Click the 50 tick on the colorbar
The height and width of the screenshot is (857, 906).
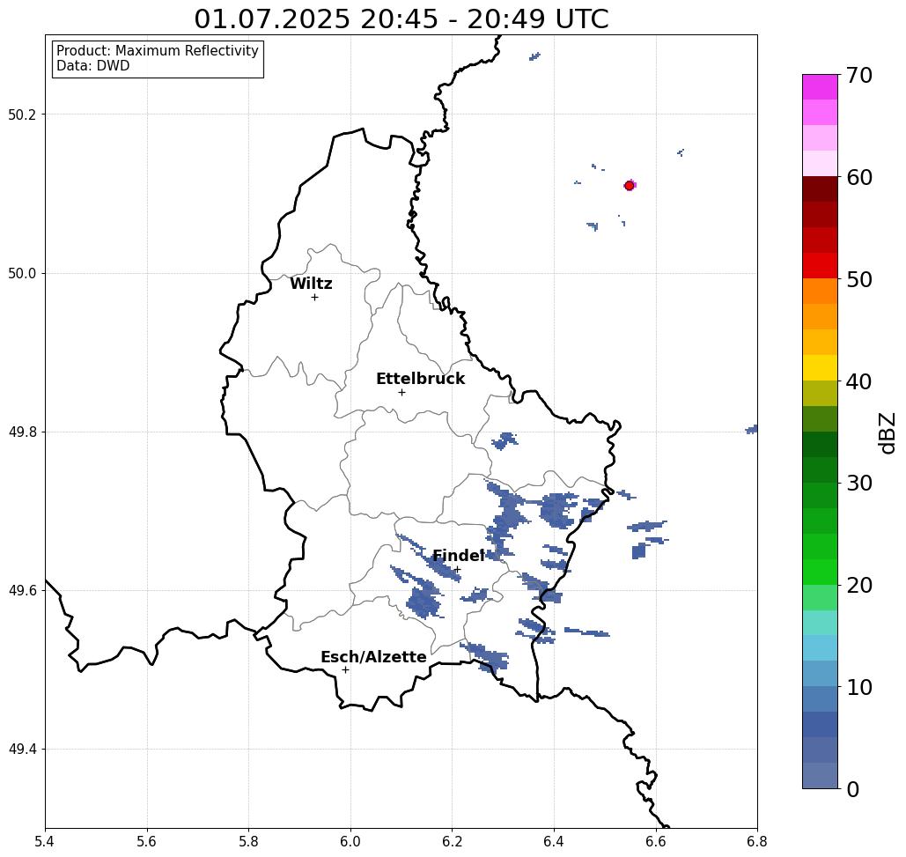(x=858, y=279)
